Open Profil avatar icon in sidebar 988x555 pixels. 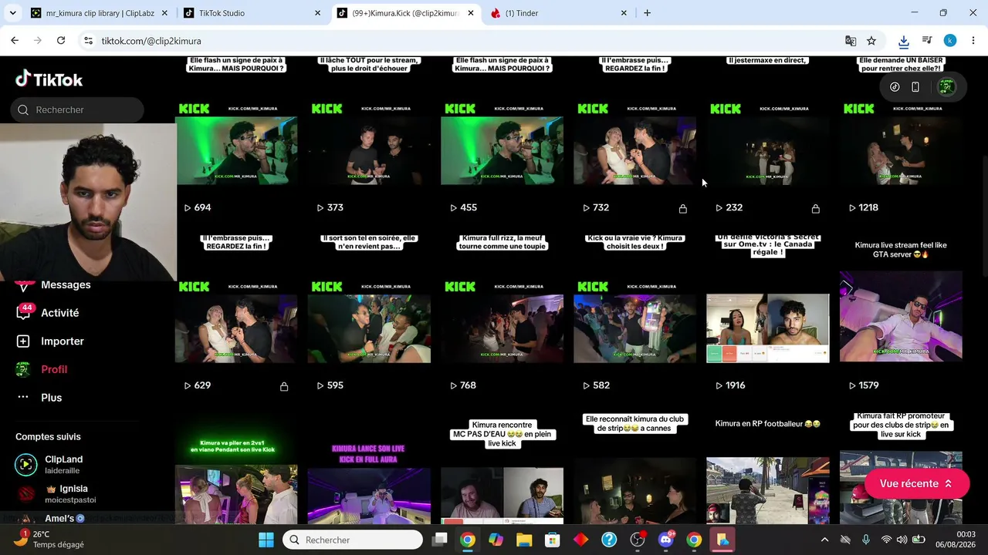pos(23,369)
